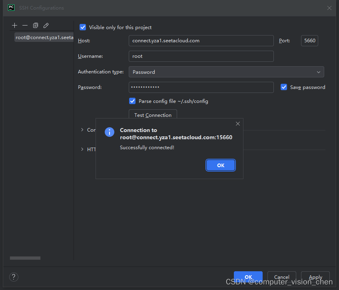
Task: Click the Username field containing root
Action: [x=201, y=56]
